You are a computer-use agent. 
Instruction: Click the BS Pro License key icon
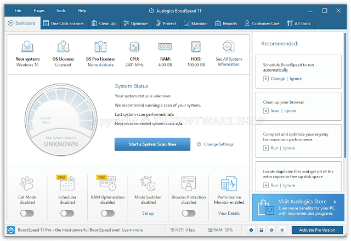click(x=100, y=46)
